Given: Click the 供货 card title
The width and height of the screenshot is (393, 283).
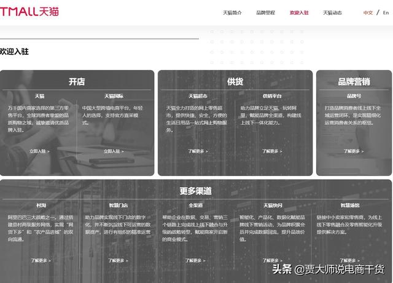Looking at the screenshot, I should (x=235, y=81).
